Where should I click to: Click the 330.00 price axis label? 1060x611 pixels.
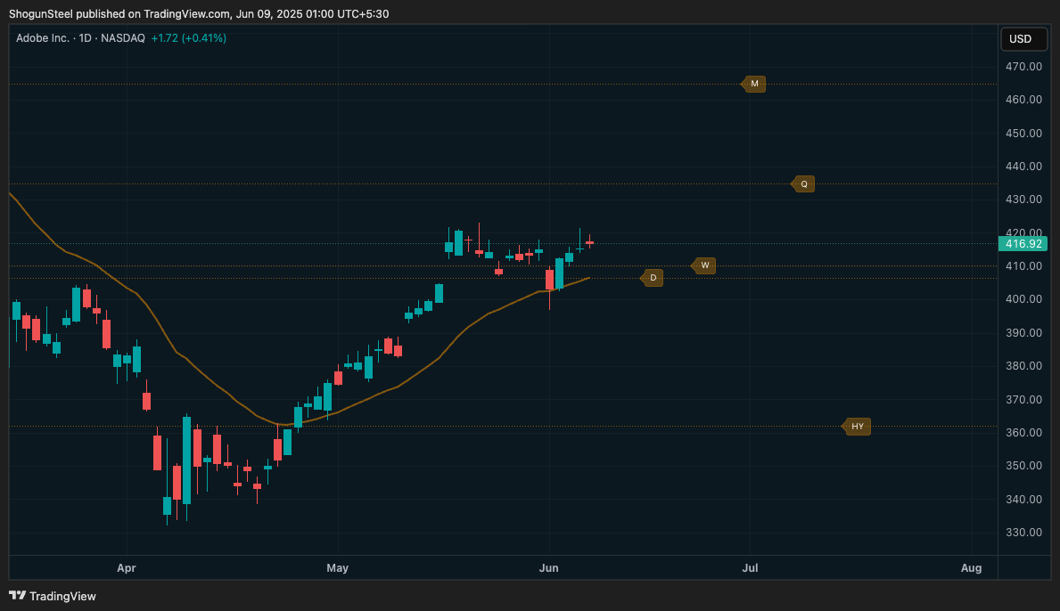click(1023, 533)
